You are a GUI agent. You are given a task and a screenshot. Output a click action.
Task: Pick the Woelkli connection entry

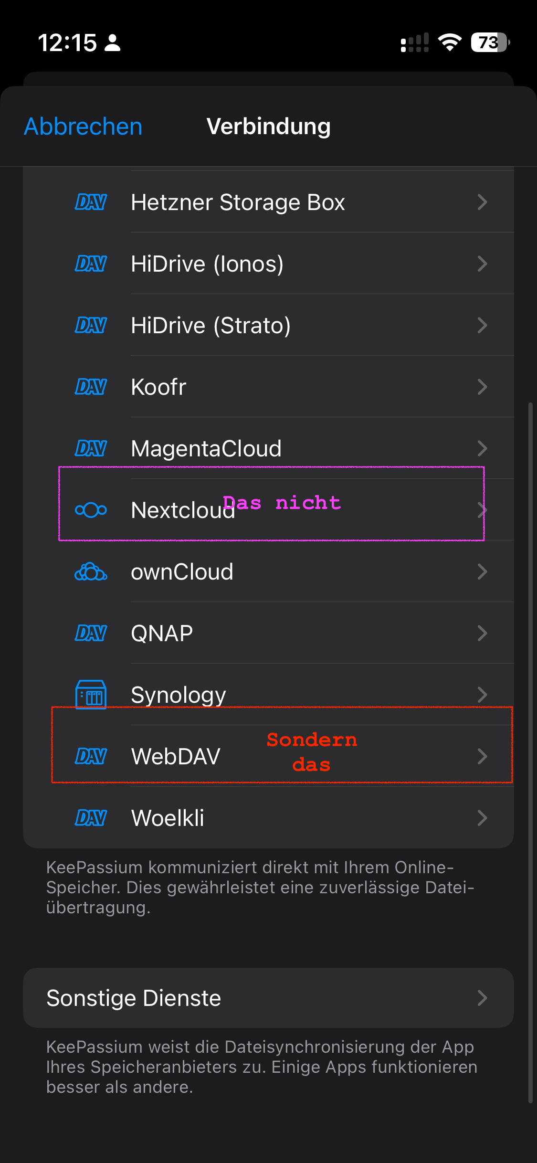click(x=168, y=818)
